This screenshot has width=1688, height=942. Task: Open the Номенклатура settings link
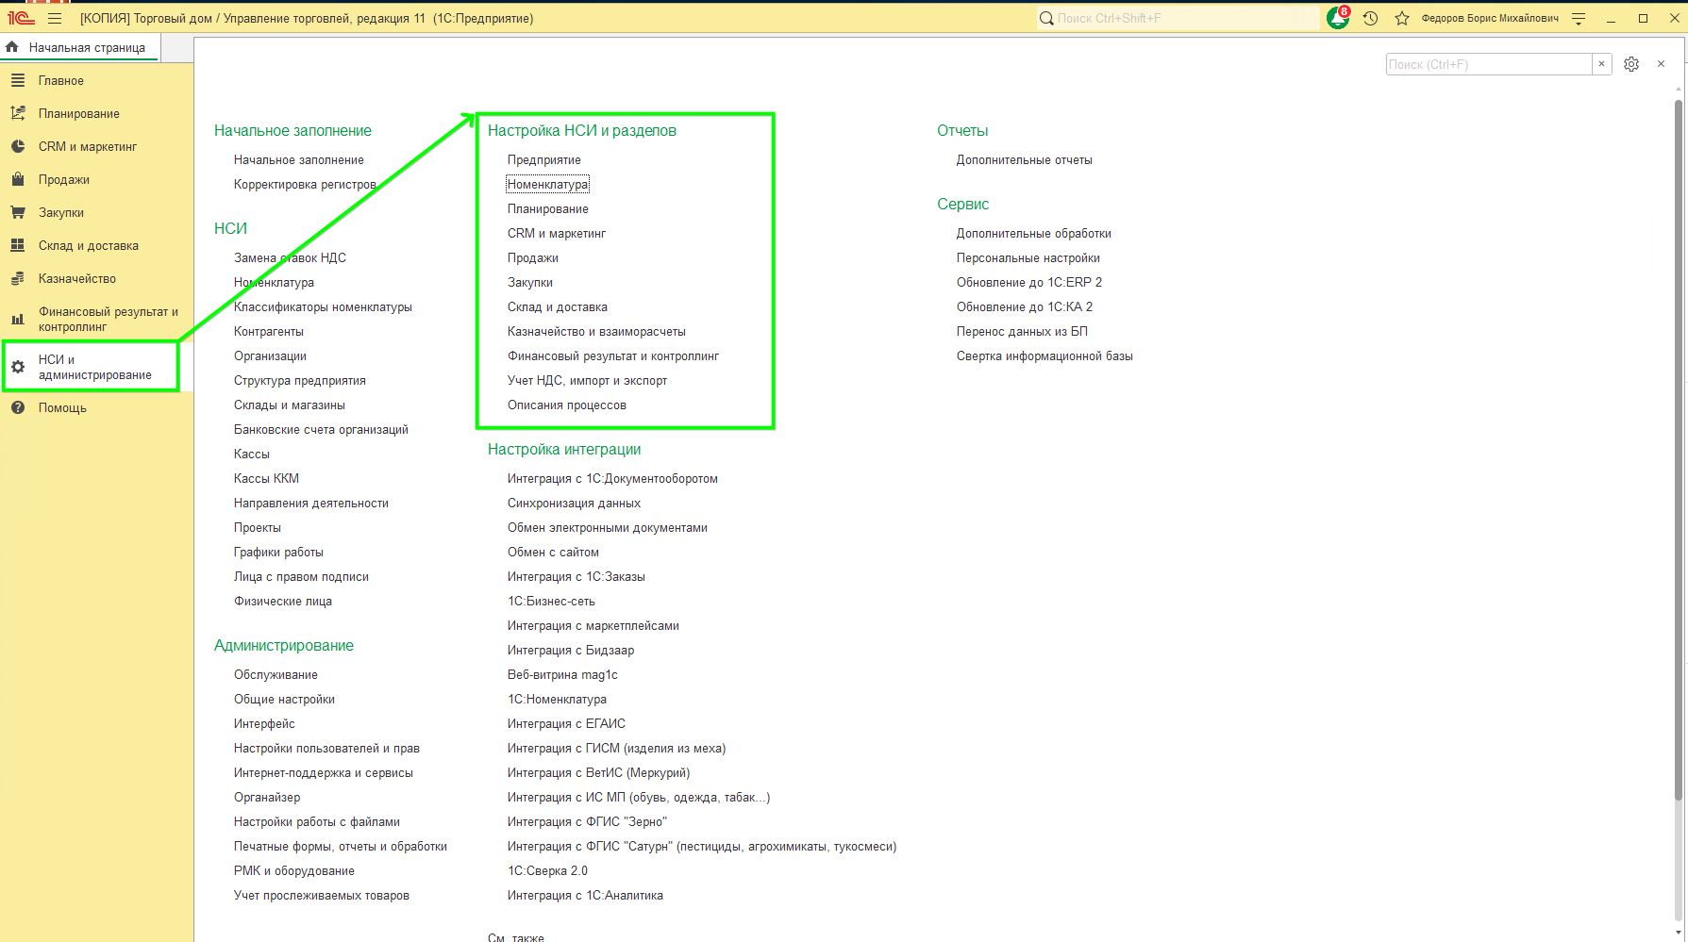point(547,184)
